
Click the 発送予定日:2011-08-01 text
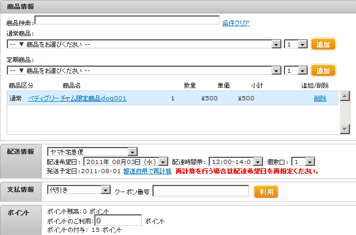[84, 171]
